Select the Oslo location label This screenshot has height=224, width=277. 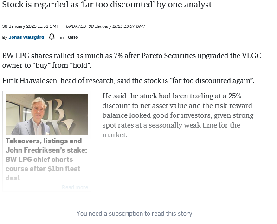point(73,38)
